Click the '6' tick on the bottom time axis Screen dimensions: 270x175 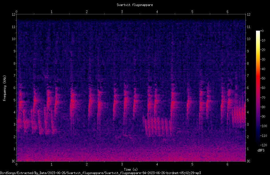pos(227,164)
